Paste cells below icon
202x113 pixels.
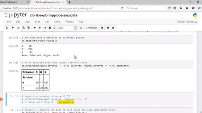(29, 28)
